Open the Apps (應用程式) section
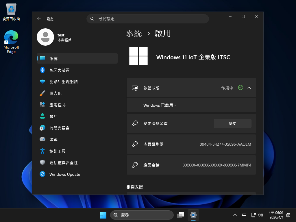296x222 pixels. (57, 105)
